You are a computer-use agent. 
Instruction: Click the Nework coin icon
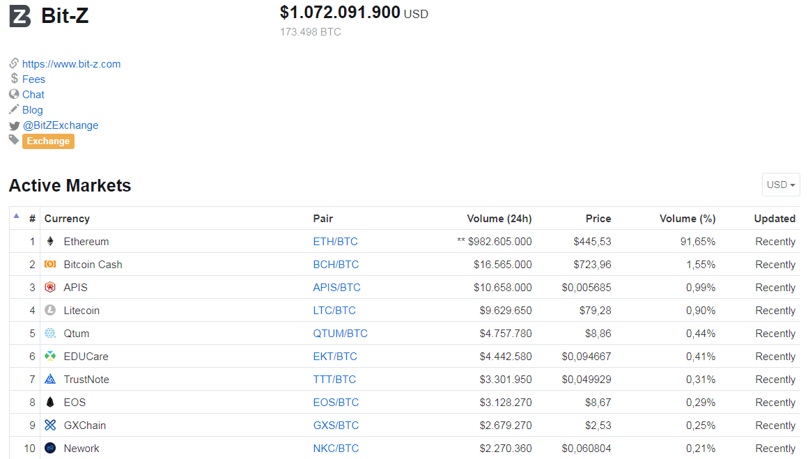[50, 448]
